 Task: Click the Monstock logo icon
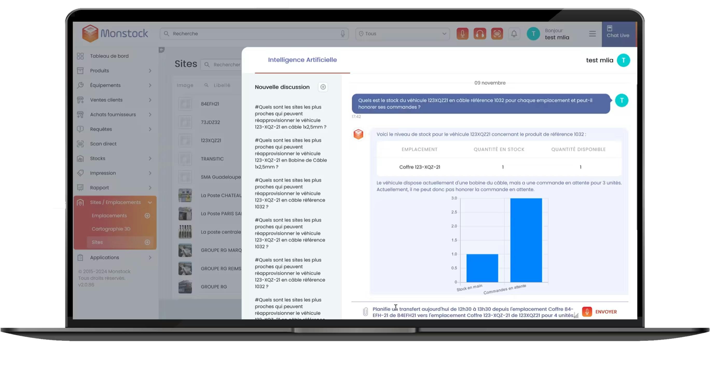click(x=90, y=33)
